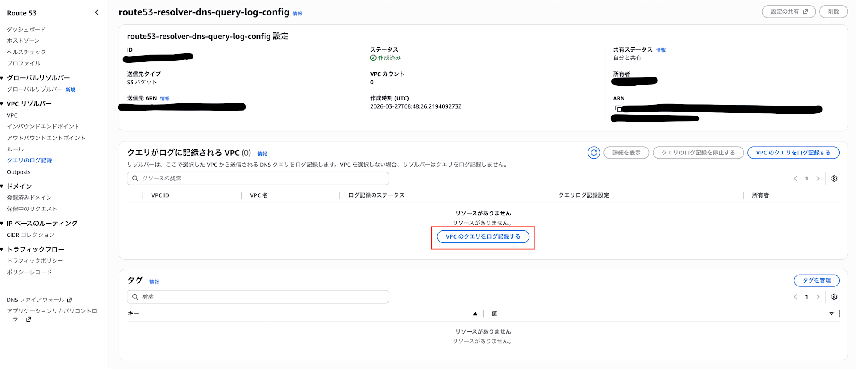The image size is (856, 369).
Task: Click the タグを管理 button
Action: (817, 280)
